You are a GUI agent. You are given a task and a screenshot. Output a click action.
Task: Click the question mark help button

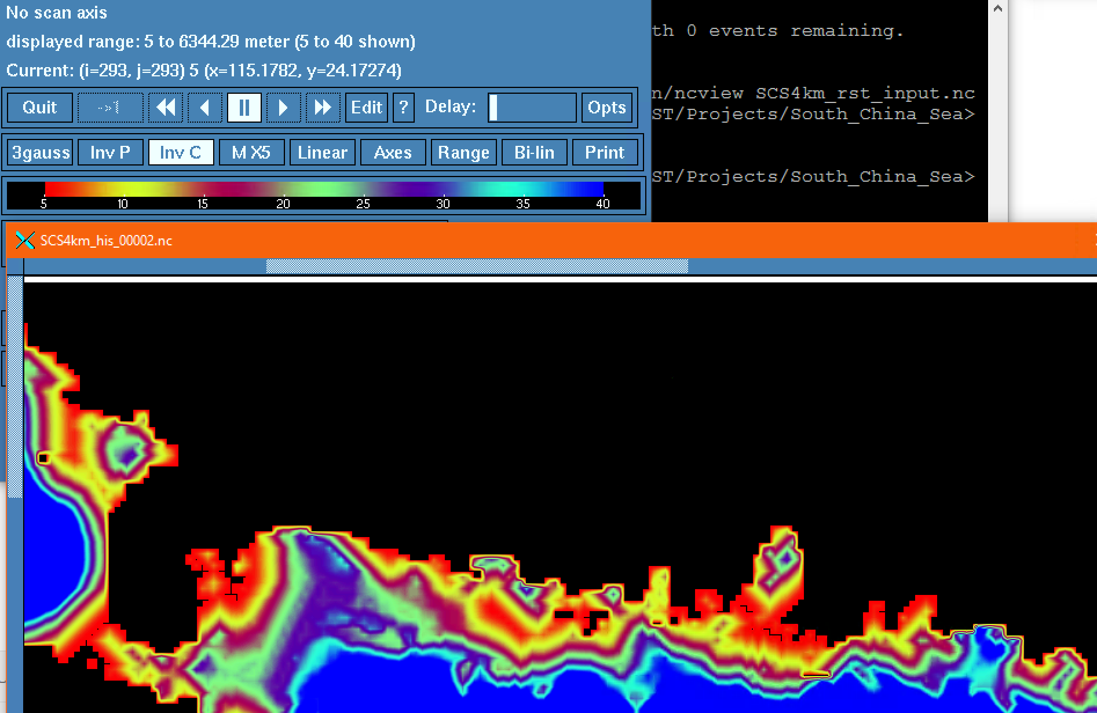tap(404, 108)
